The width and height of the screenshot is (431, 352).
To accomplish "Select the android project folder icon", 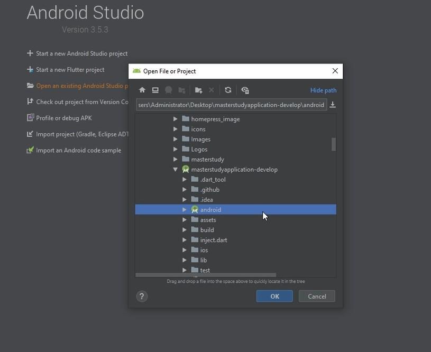I will pos(195,210).
